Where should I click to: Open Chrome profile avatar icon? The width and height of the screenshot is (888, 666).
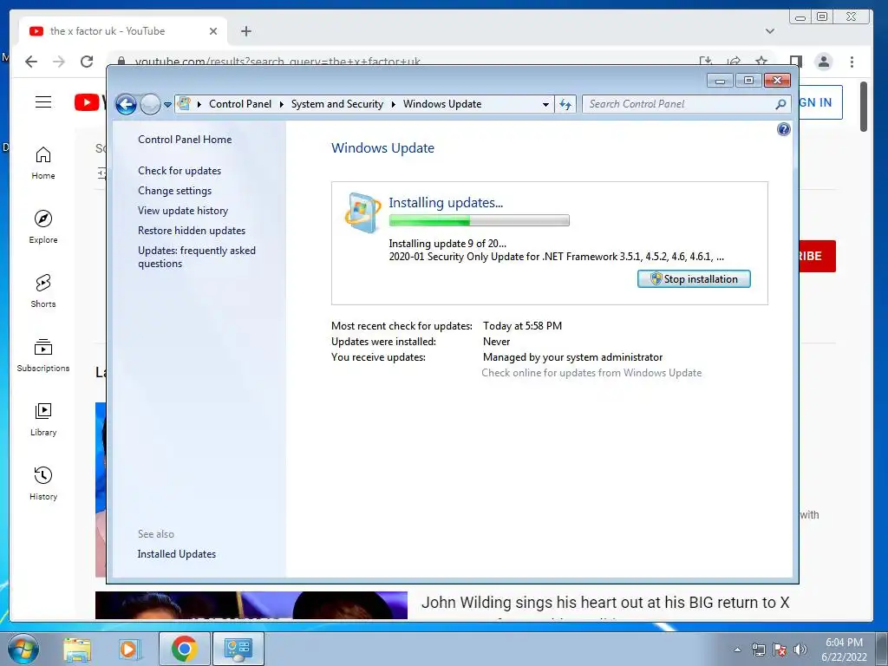coord(824,62)
